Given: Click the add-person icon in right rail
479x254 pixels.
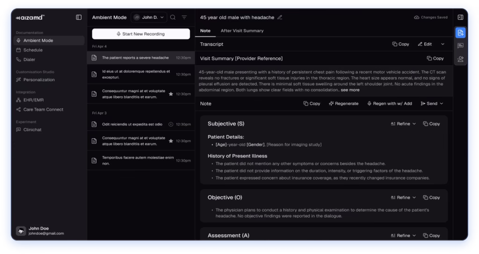Looking at the screenshot, I should coord(460,59).
